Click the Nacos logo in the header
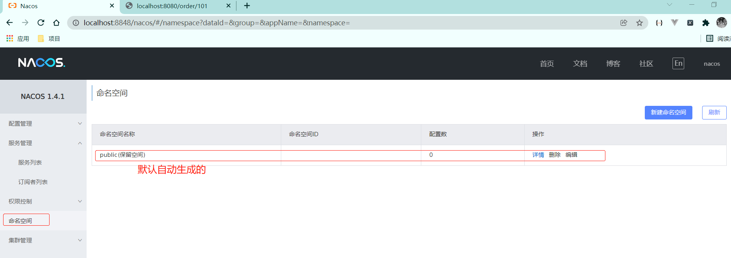This screenshot has width=731, height=258. click(42, 63)
